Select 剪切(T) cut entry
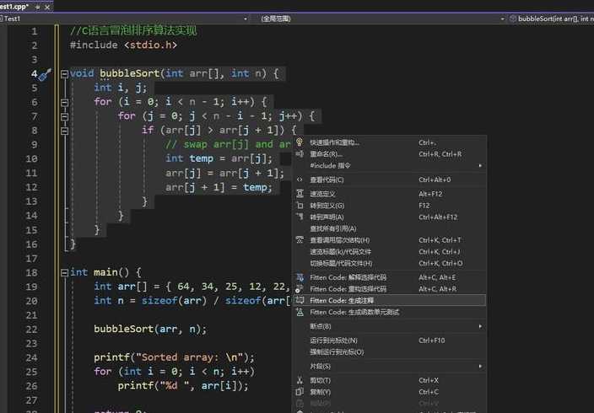This screenshot has height=413, width=594. pyautogui.click(x=390, y=380)
